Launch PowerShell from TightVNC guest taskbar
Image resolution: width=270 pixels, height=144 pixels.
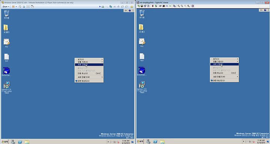155,142
